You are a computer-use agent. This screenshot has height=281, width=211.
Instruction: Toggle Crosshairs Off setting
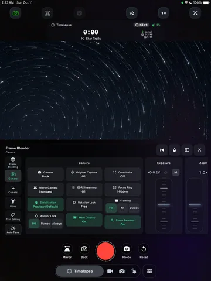[x=122, y=174]
